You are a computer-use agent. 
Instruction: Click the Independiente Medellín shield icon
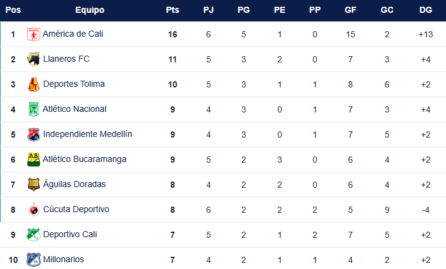34,134
